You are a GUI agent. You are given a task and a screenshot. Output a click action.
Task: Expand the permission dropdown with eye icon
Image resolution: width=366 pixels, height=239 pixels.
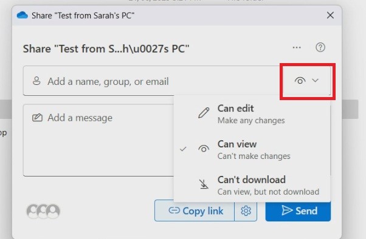[306, 81]
